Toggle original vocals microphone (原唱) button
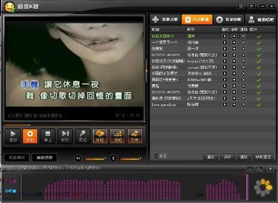 (x=83, y=136)
